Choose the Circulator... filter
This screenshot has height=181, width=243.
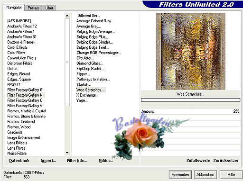pos(85,58)
